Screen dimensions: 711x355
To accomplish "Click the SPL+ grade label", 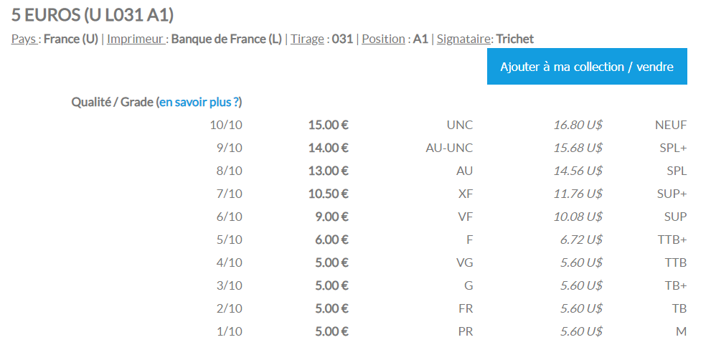I will click(674, 148).
